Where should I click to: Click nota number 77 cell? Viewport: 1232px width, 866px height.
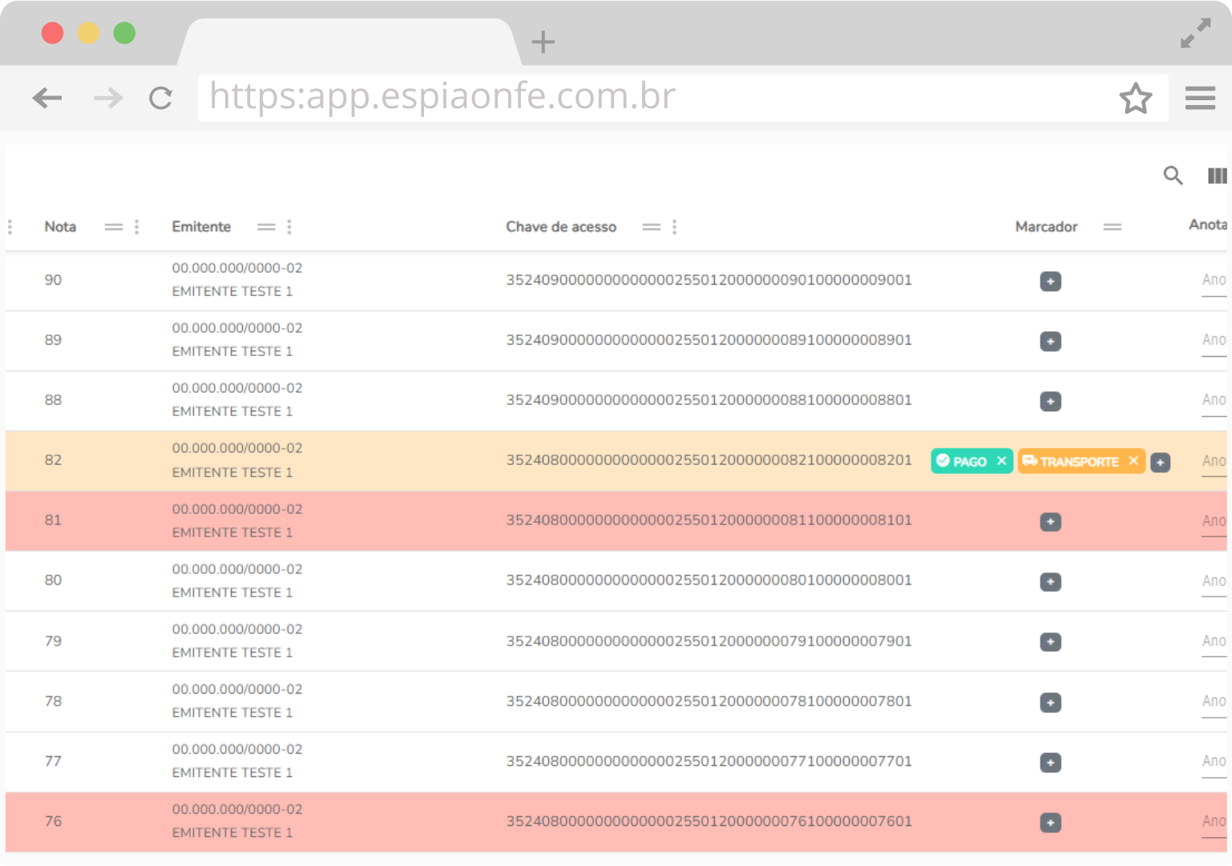53,761
